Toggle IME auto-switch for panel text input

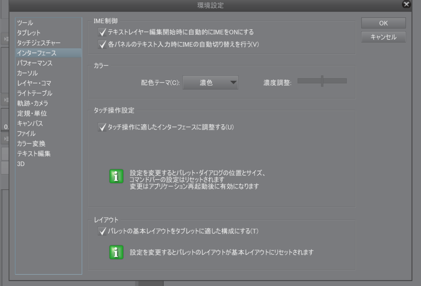102,44
